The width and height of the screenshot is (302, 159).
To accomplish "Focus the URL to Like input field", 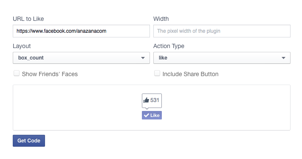I will pyautogui.click(x=81, y=31).
